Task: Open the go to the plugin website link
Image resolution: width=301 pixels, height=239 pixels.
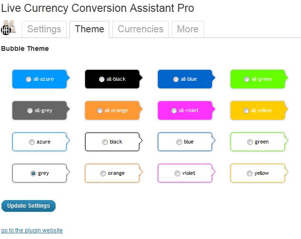Action: tap(32, 230)
